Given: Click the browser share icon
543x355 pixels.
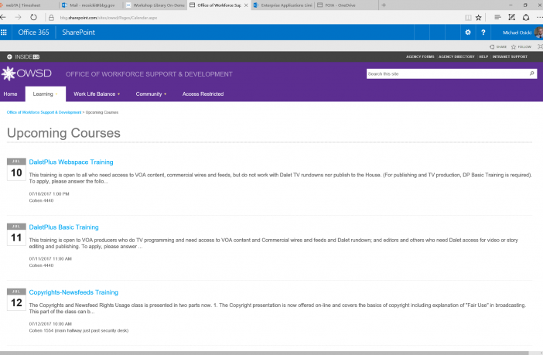Looking at the screenshot, I should pos(526,17).
